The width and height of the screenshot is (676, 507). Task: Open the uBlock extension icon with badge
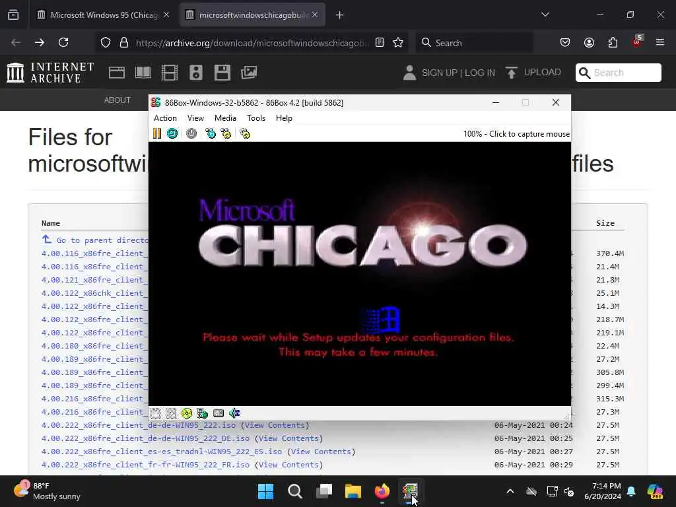tap(637, 42)
